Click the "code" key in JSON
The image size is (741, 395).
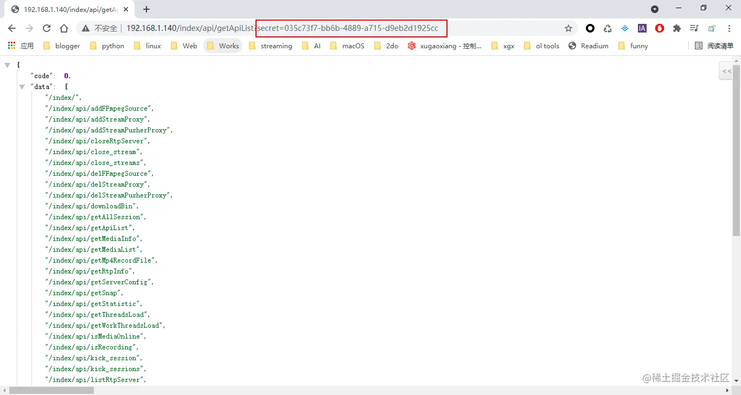[x=42, y=76]
